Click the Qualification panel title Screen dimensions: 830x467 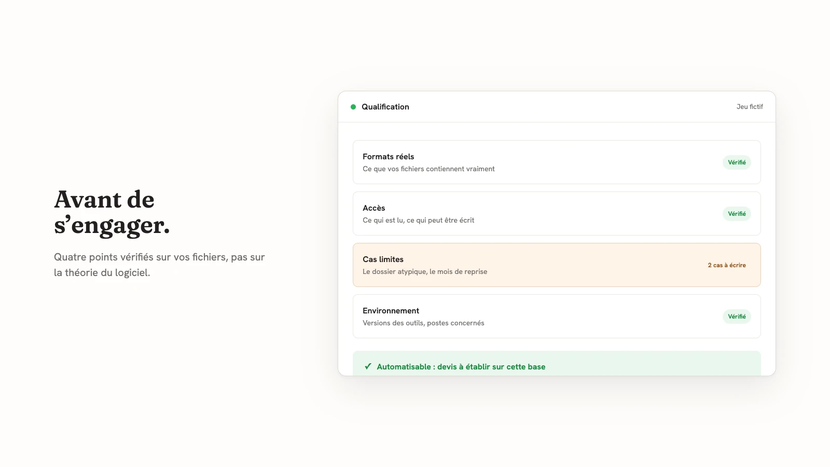pyautogui.click(x=385, y=107)
